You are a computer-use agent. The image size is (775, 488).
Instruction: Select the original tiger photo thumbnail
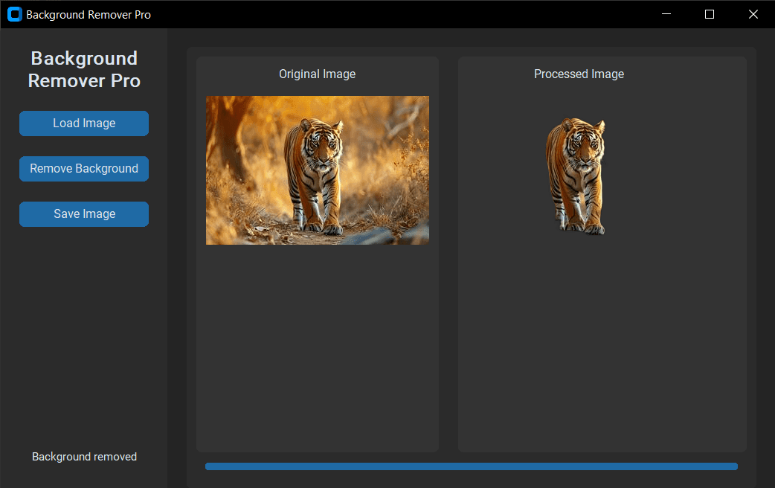coord(317,170)
